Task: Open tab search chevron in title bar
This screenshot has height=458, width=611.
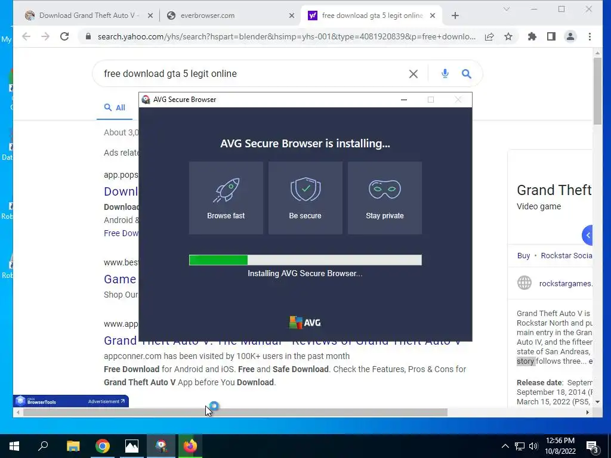Action: [x=507, y=9]
